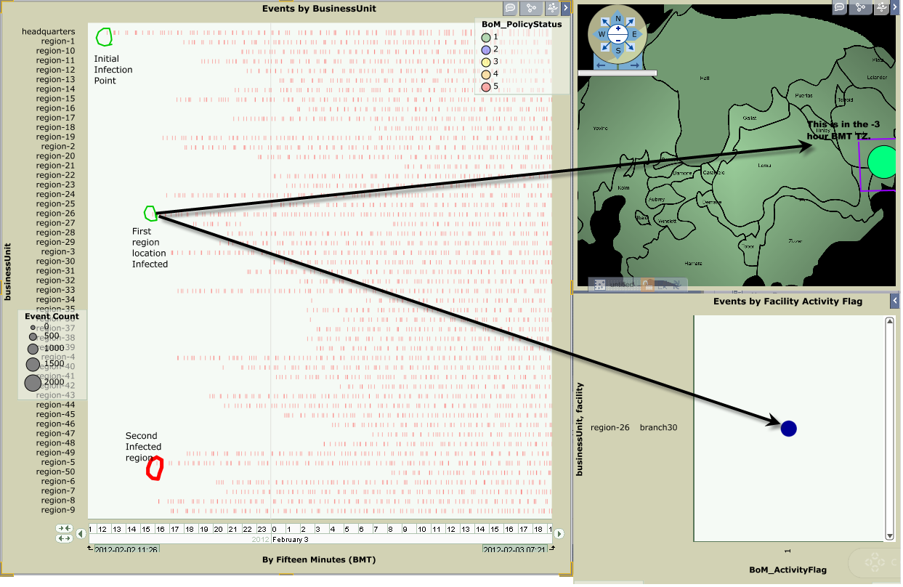Click the map zoom slider bar
The image size is (903, 587).
pyautogui.click(x=617, y=73)
